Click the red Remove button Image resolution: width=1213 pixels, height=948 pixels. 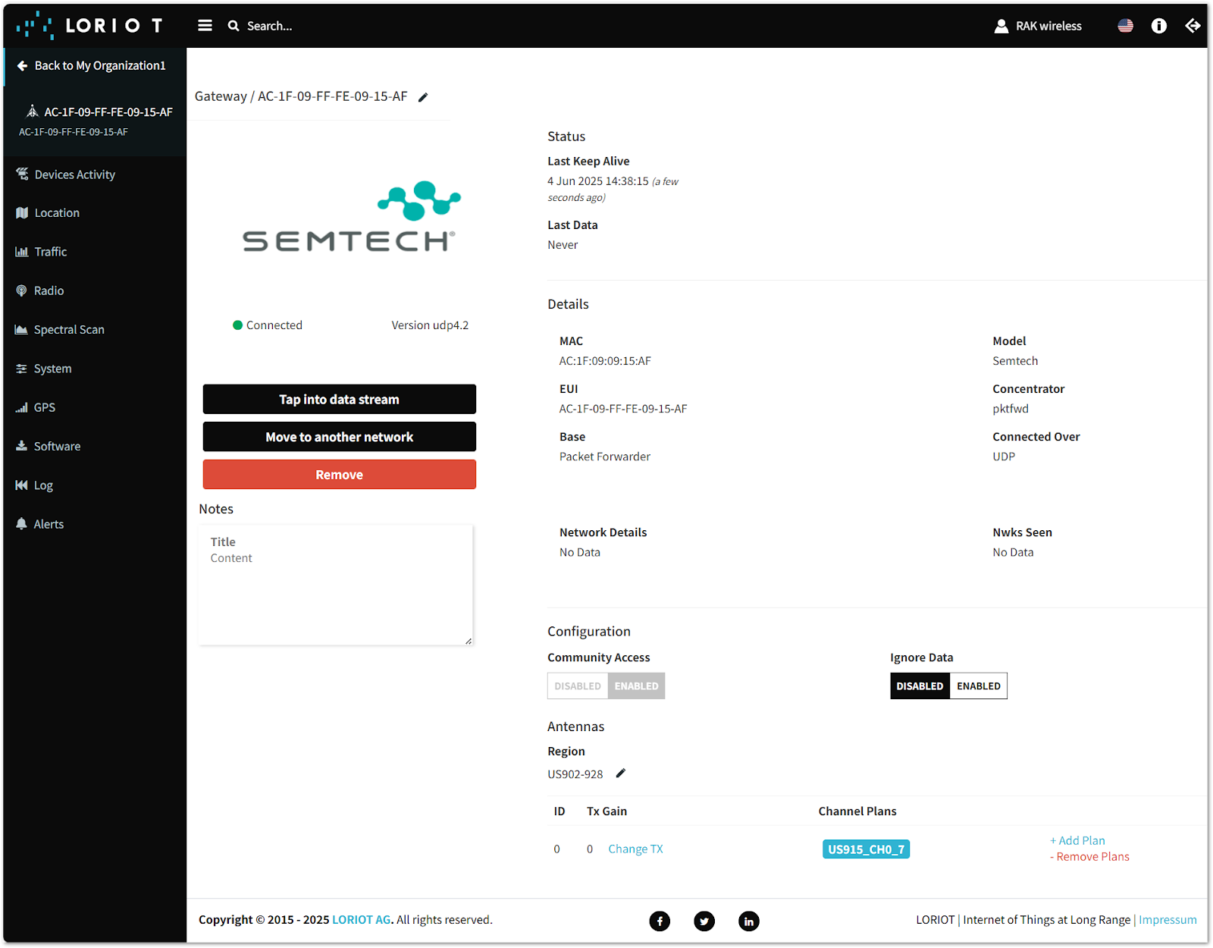pos(339,475)
